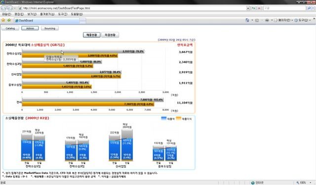
Task: Click the Home icon in the command bar
Action: (x=247, y=20)
